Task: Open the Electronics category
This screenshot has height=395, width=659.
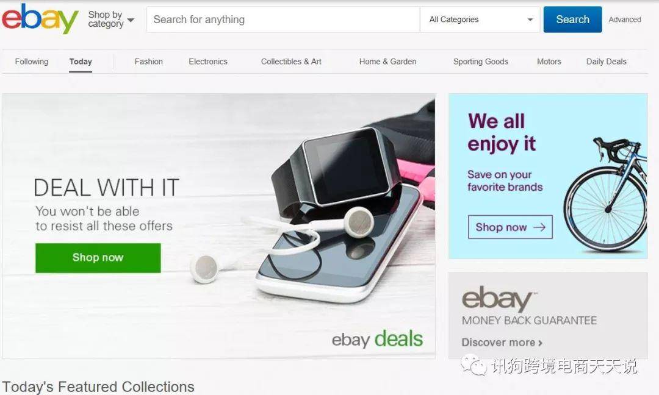Action: pos(208,62)
